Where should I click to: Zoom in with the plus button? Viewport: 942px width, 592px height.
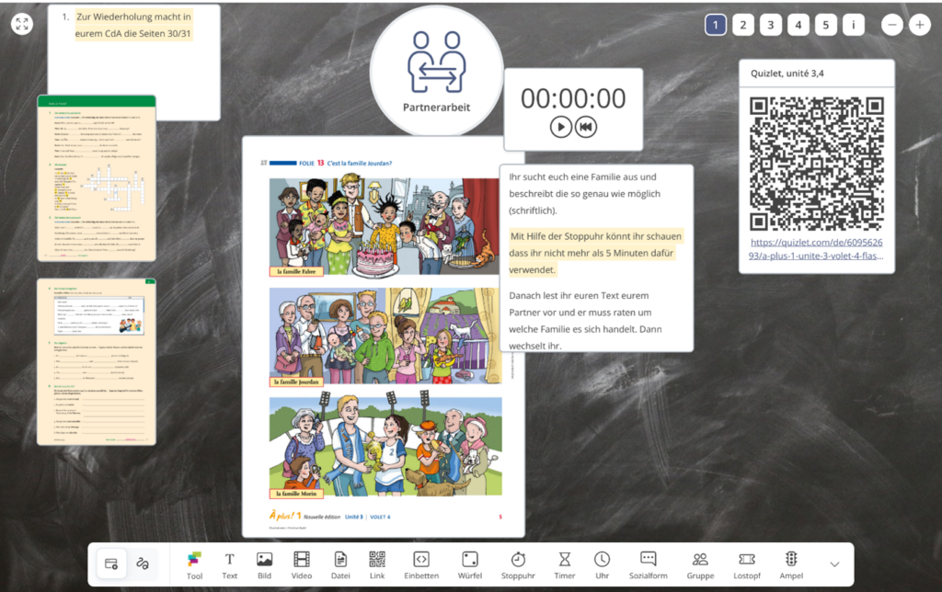pyautogui.click(x=918, y=25)
